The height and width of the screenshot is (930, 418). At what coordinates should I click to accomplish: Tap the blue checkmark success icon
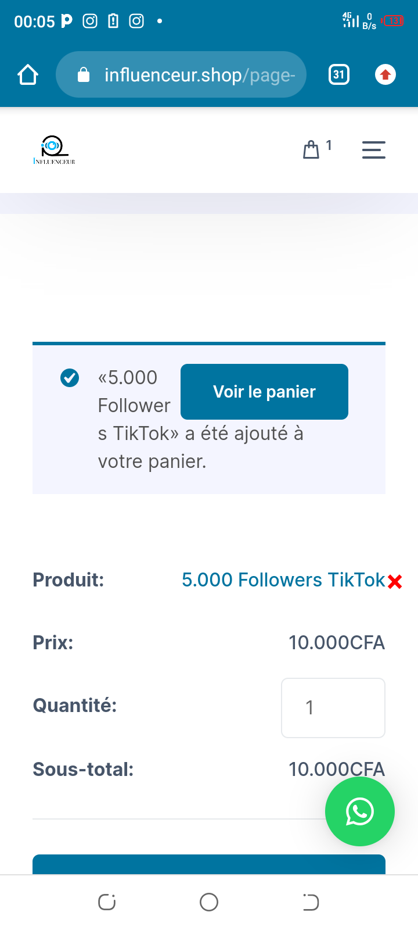tap(70, 378)
